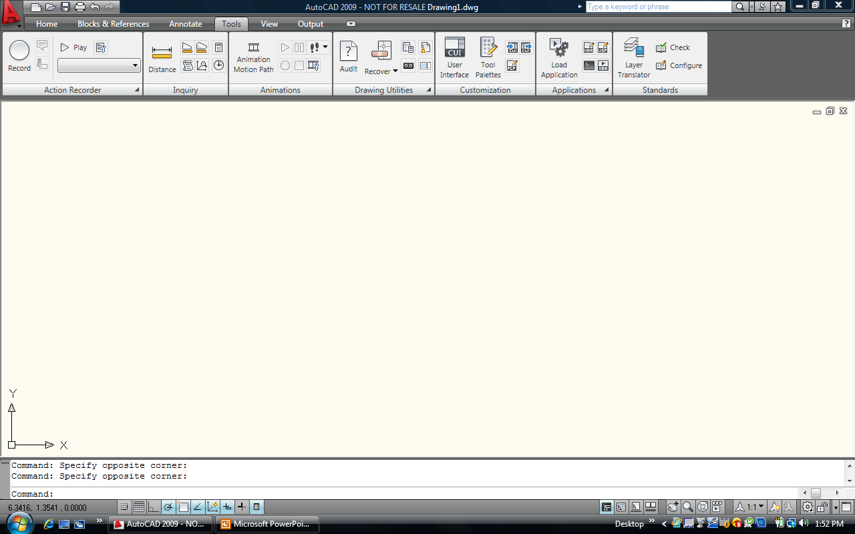The width and height of the screenshot is (855, 534).
Task: Click the InfoCenter search magnifier button
Action: tap(740, 7)
